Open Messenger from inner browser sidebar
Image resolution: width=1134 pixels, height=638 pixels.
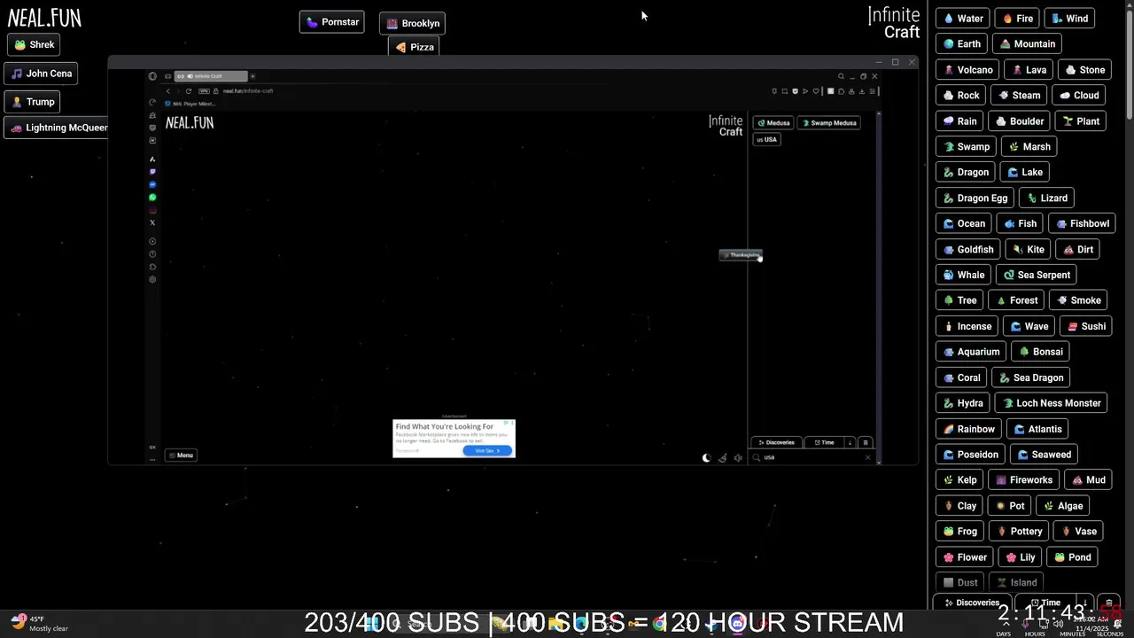(152, 184)
